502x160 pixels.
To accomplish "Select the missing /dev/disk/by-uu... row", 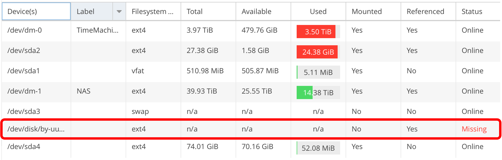I will point(251,129).
